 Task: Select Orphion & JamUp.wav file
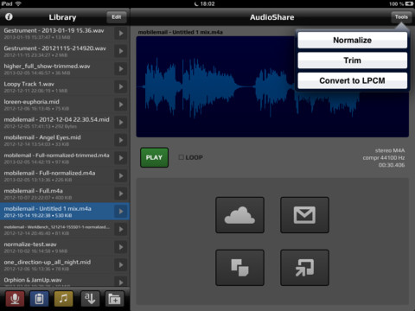click(65, 281)
